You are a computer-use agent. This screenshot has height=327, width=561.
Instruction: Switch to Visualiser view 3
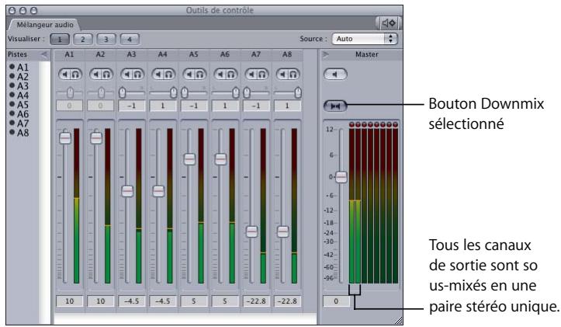[106, 39]
